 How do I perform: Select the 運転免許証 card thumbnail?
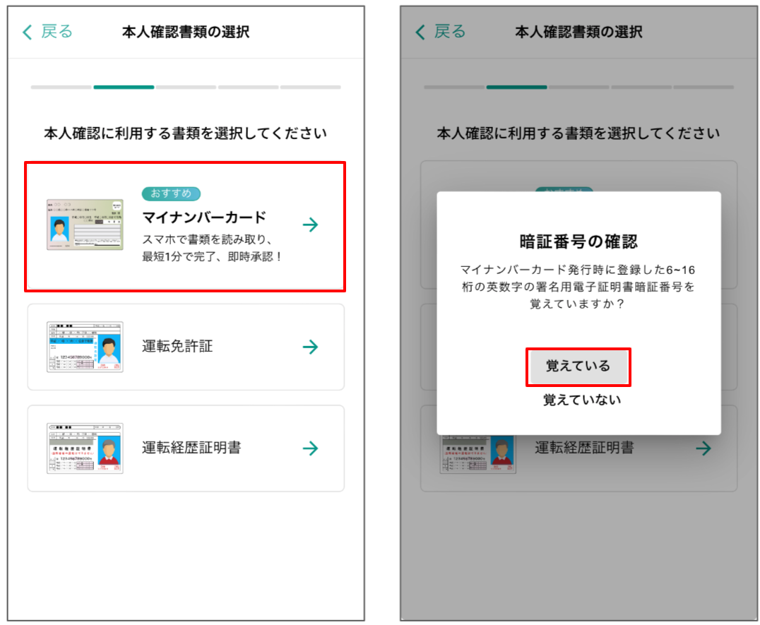coord(85,347)
